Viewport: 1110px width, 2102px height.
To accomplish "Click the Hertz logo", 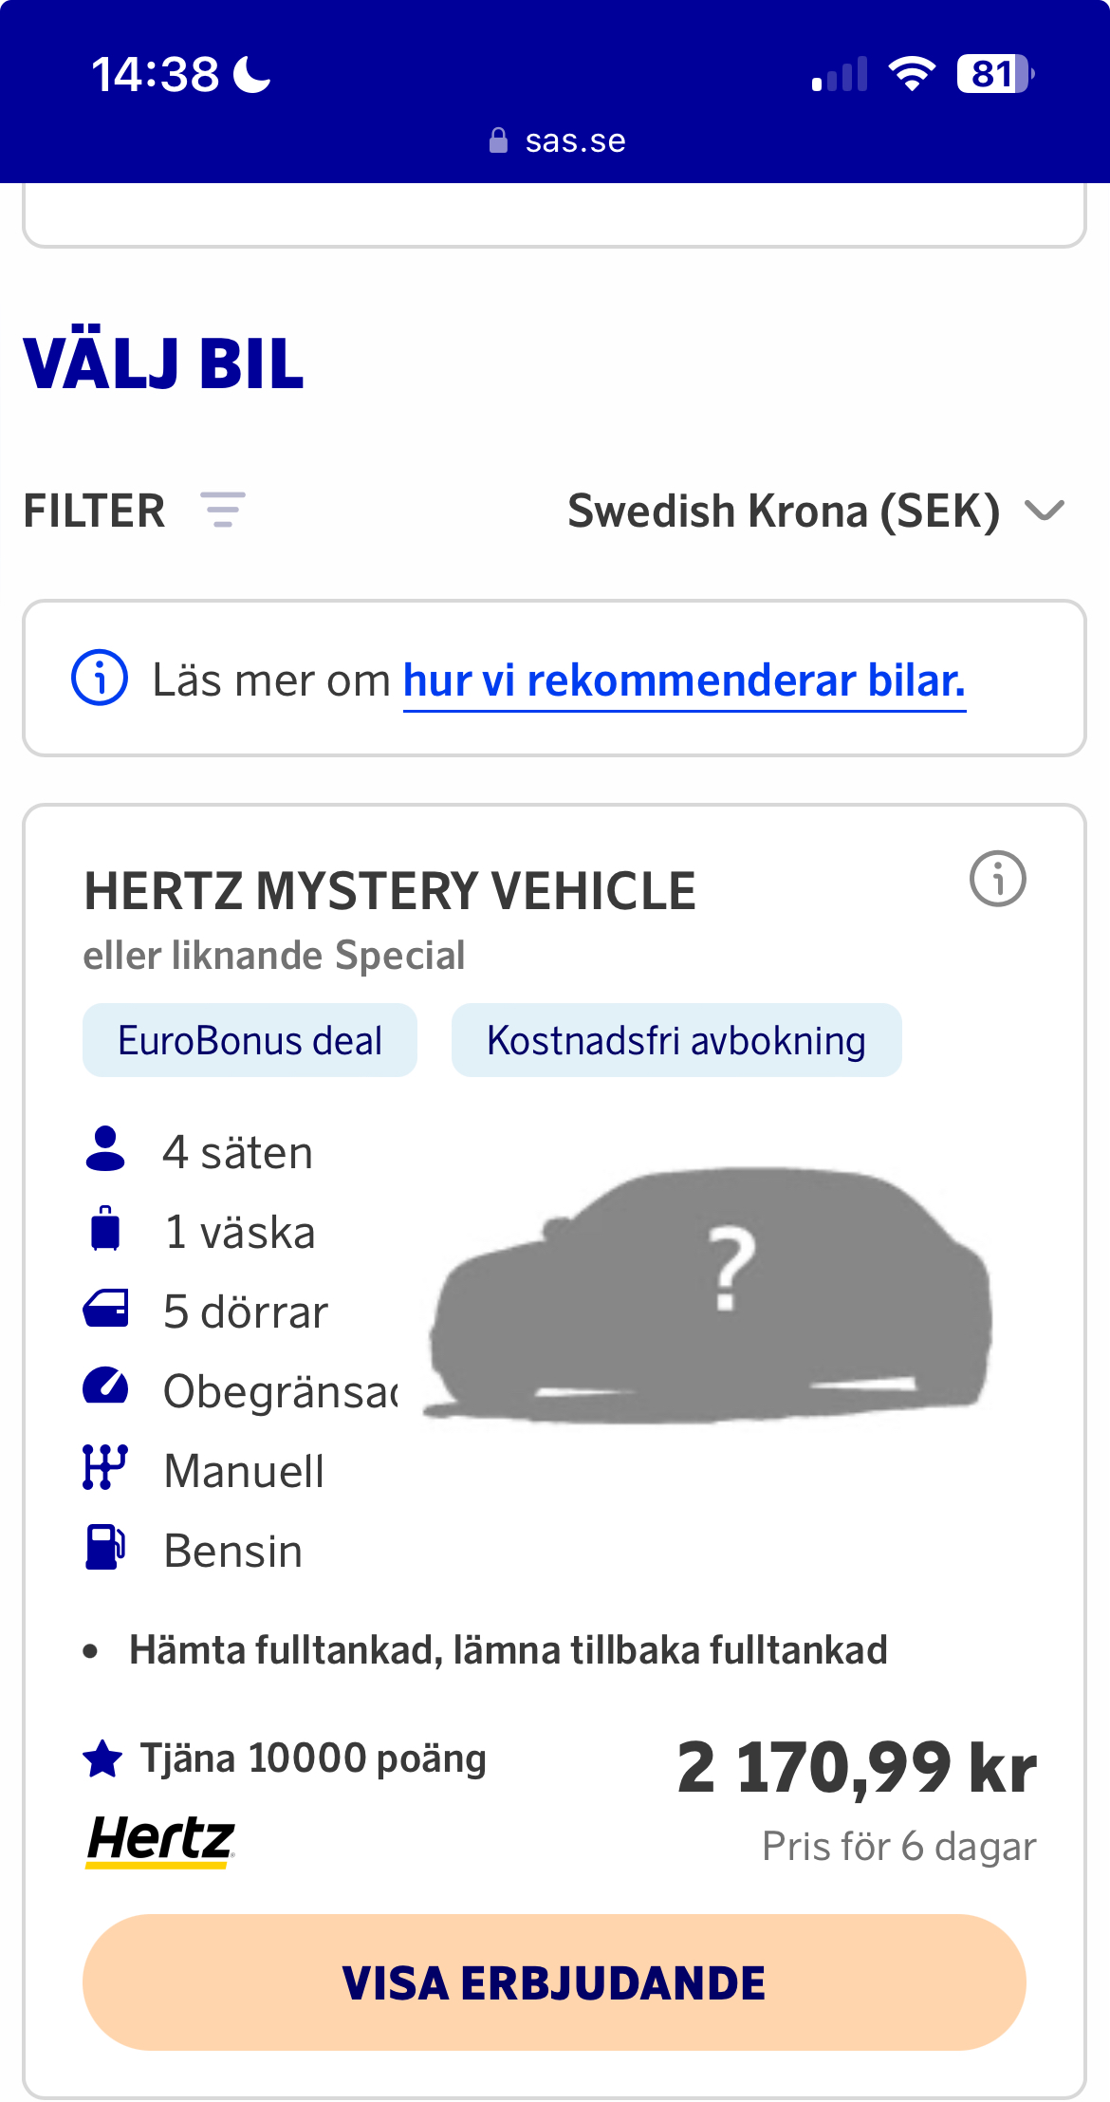I will coord(160,1840).
